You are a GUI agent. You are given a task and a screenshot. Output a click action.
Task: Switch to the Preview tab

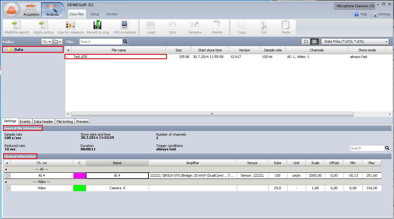[x=82, y=122]
